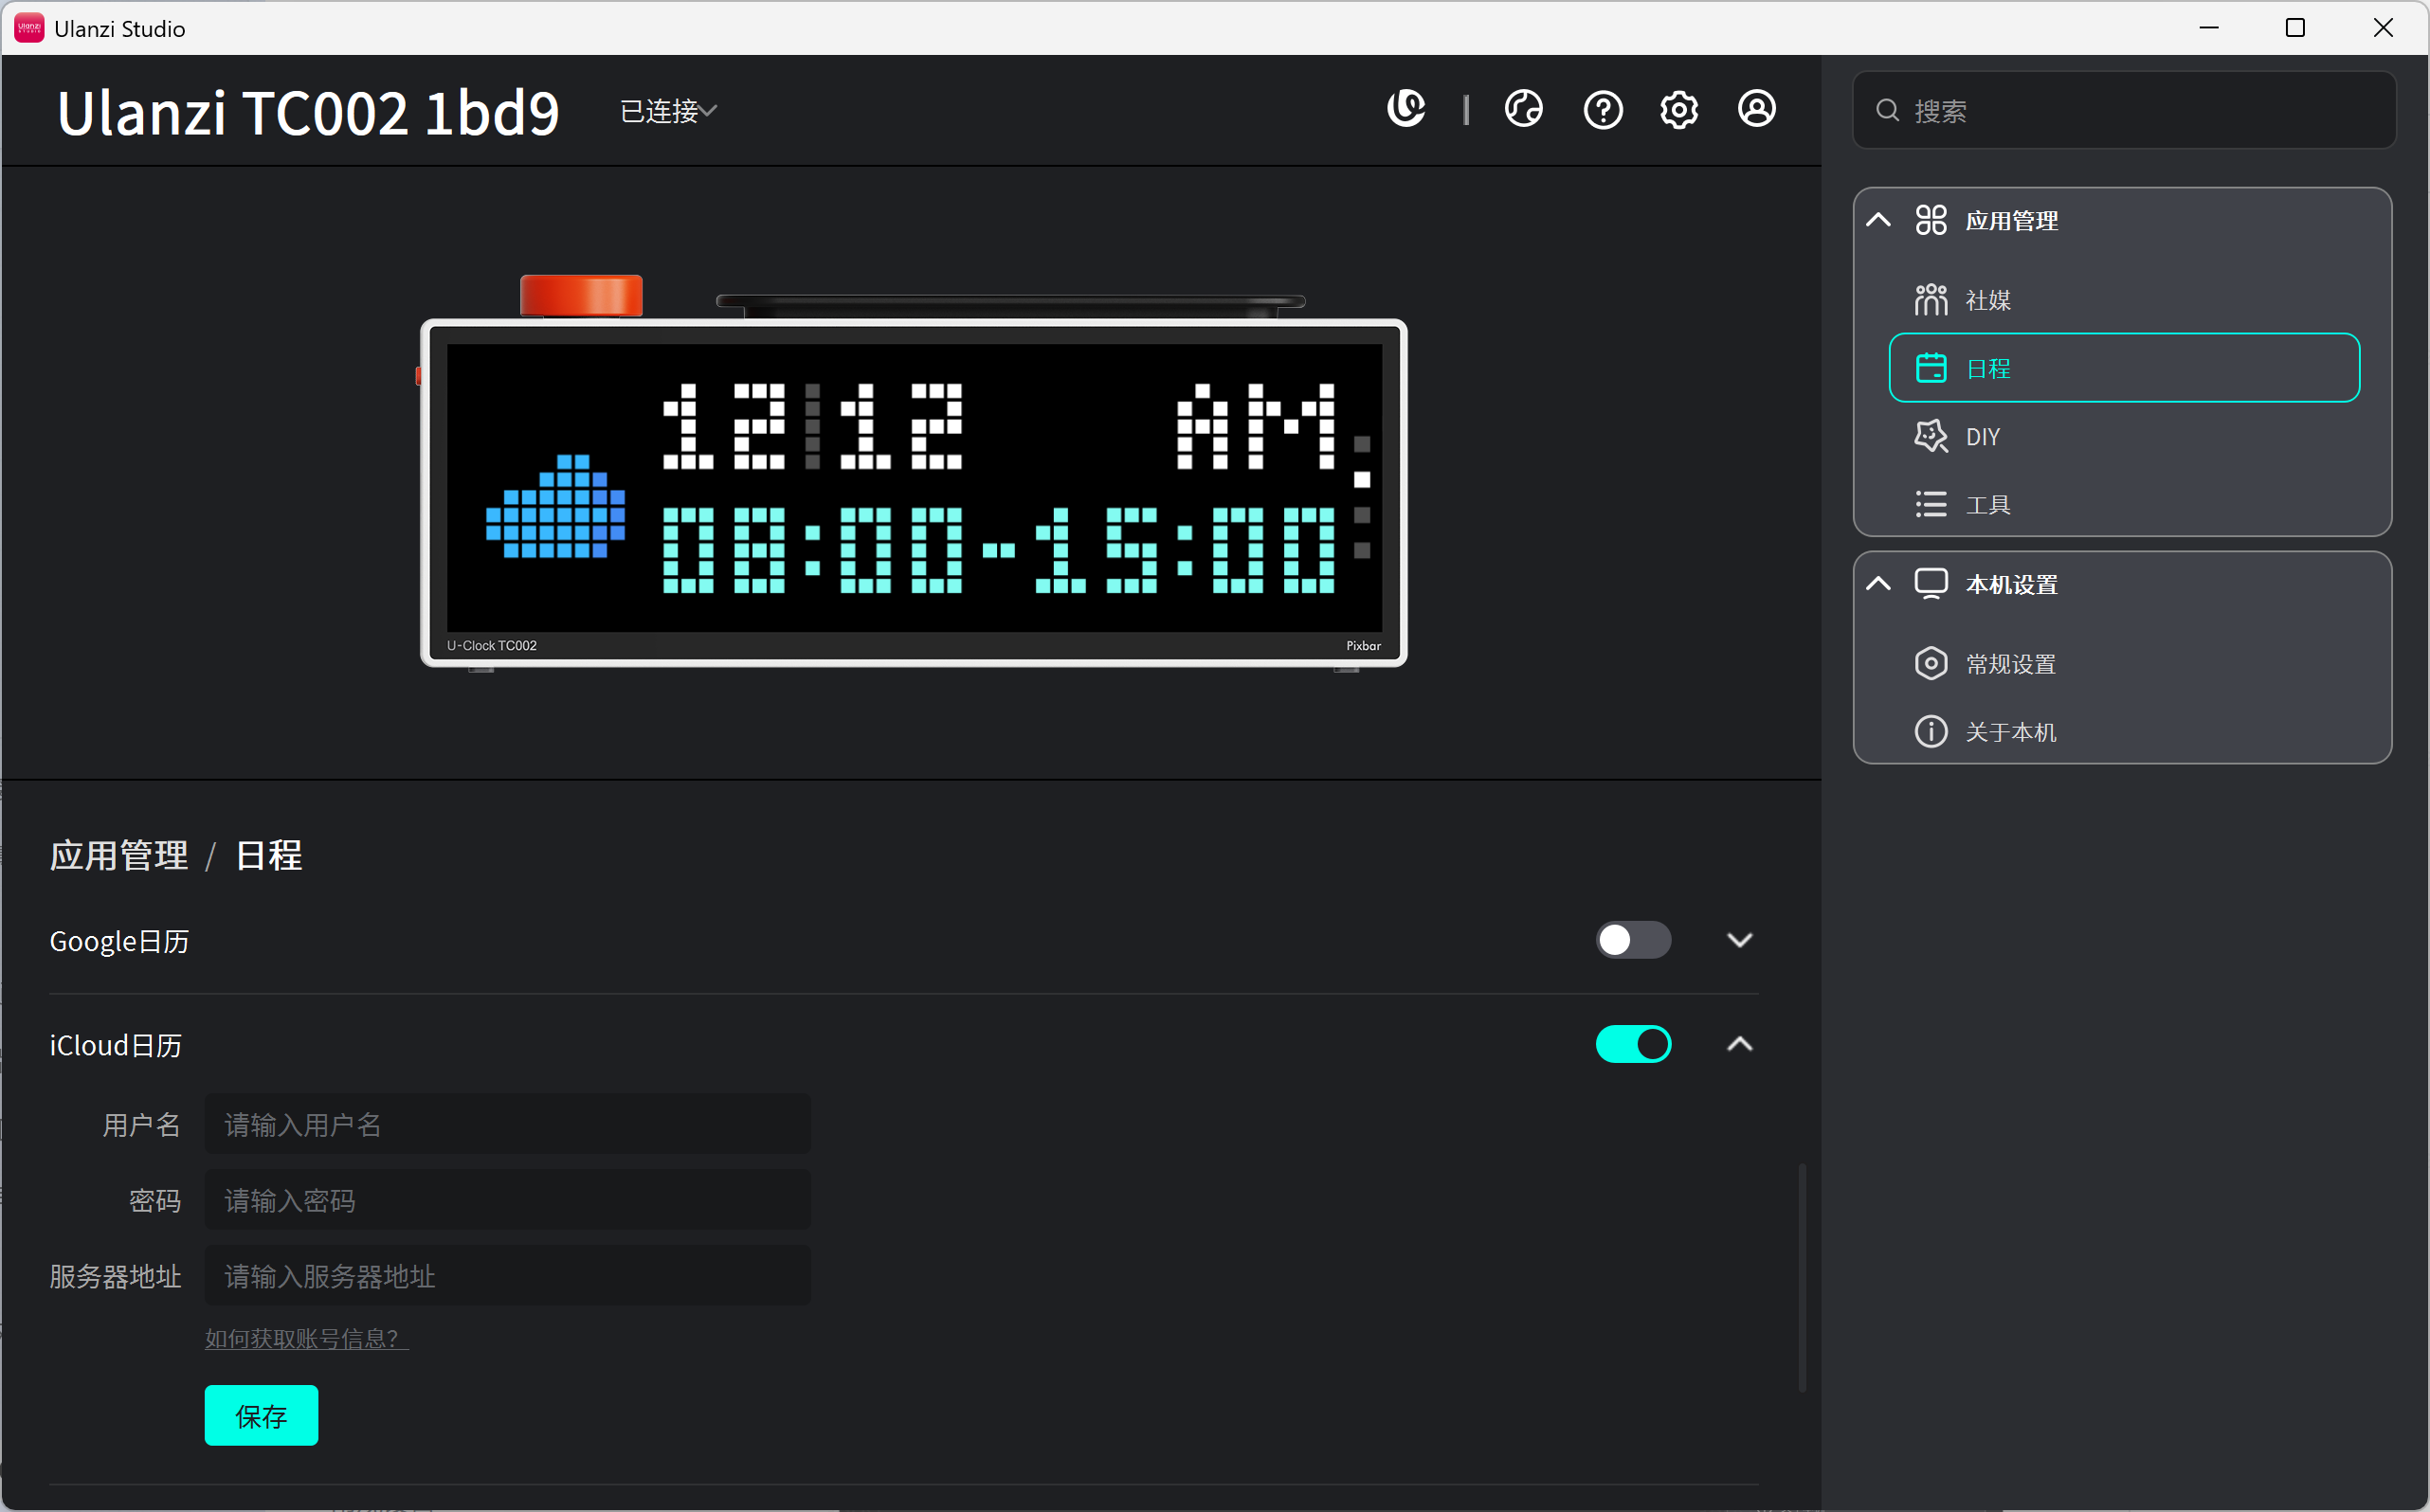Screen dimensions: 2430x1512
Task: Open the 工具 sidebar item
Action: point(2123,505)
